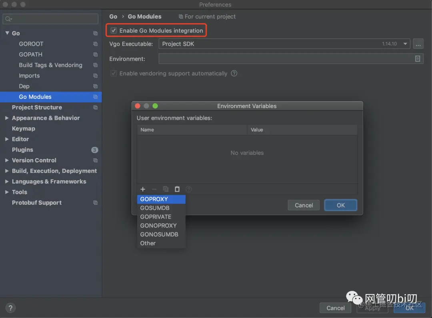Click the Go breadcrumb link
The height and width of the screenshot is (318, 432).
click(x=113, y=16)
